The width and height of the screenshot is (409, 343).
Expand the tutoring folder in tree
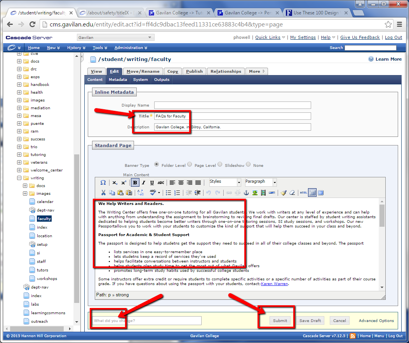coord(19,155)
